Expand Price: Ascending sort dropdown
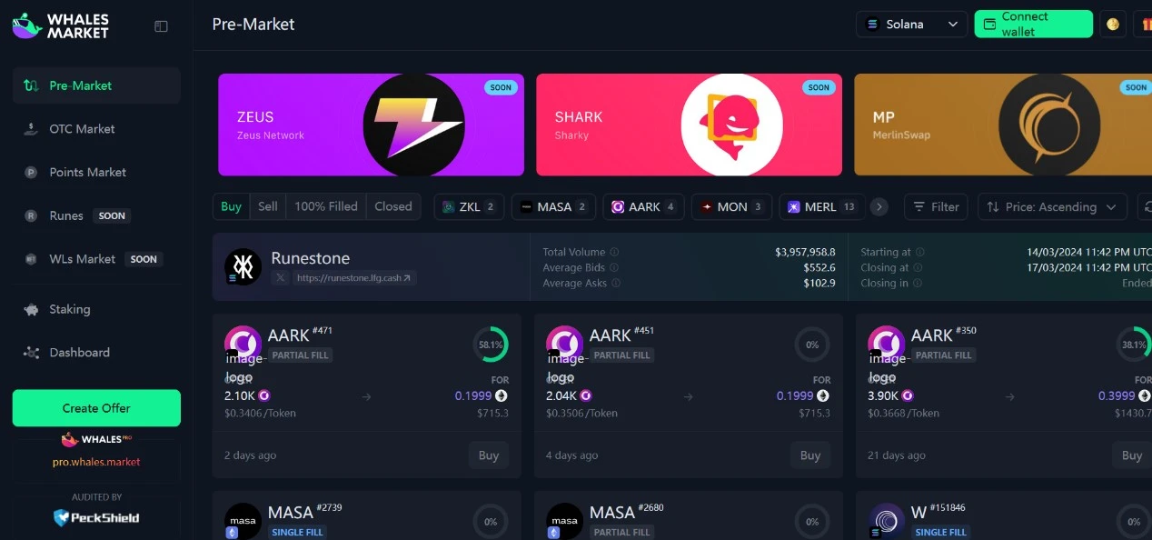The image size is (1152, 540). [1052, 207]
